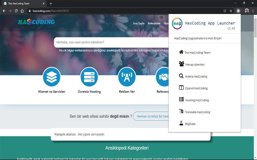
Task: Click the HasCoding App Launcher title
Action: pos(210,23)
